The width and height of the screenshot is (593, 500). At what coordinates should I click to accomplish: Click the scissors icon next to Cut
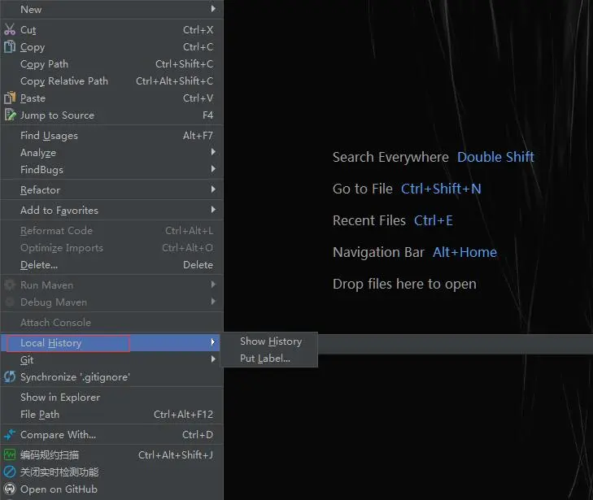point(10,30)
